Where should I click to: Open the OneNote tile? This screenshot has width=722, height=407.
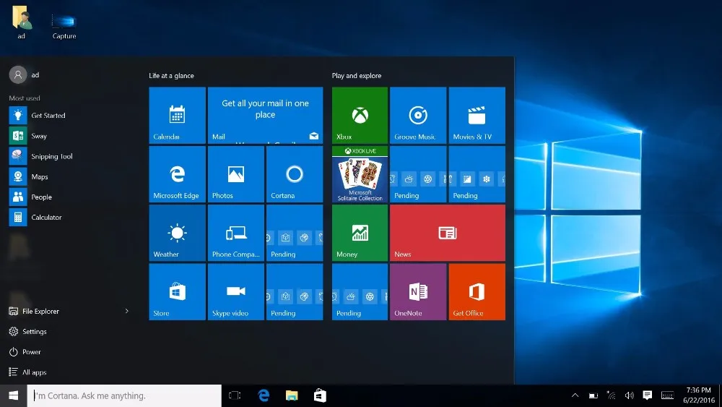coord(418,292)
